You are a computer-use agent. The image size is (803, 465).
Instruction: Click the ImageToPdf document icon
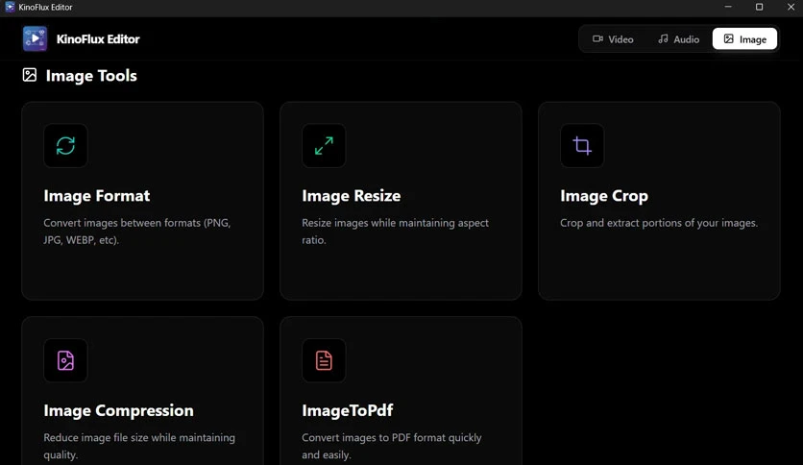click(324, 360)
